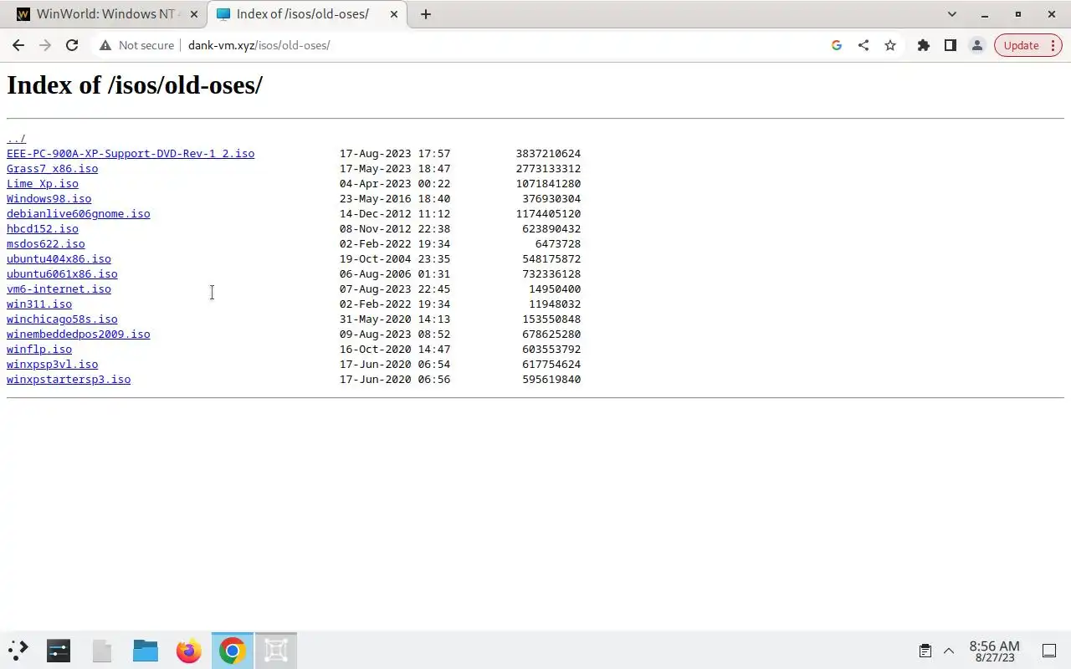Click winchicago58s.iso link

point(62,319)
